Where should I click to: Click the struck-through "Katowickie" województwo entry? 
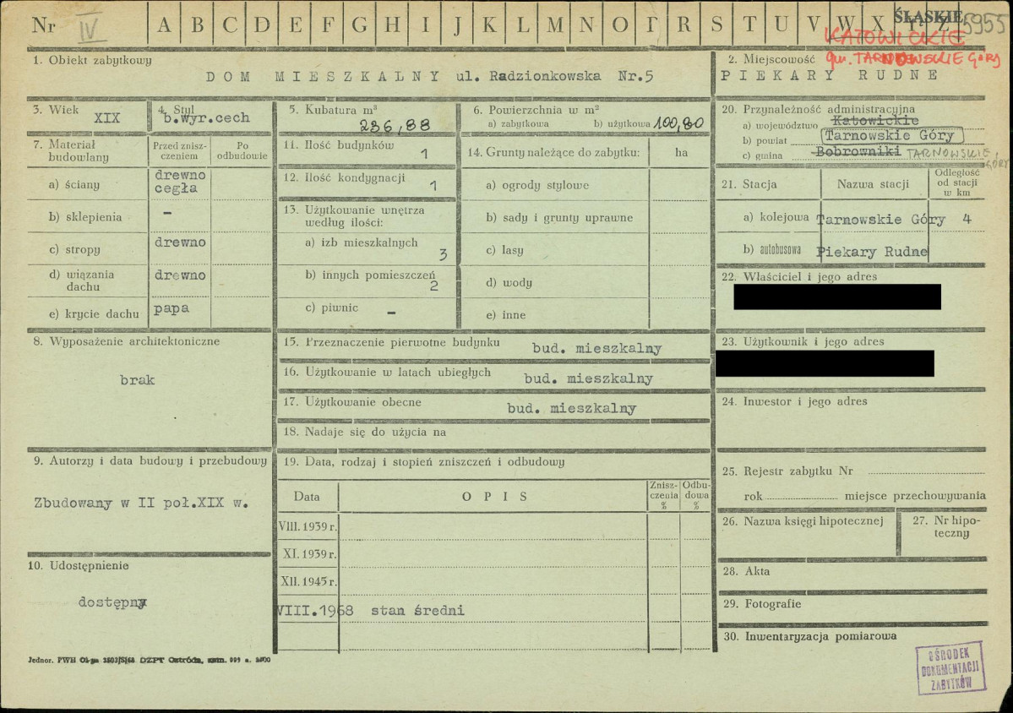[875, 120]
